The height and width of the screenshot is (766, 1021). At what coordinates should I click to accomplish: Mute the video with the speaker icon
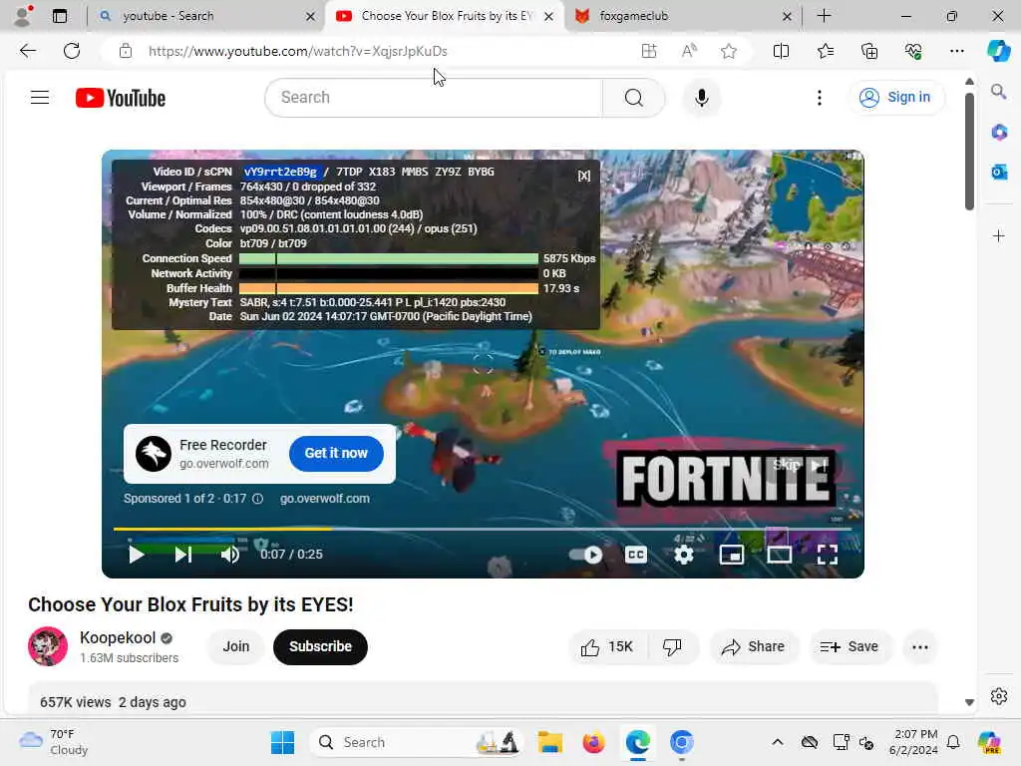[230, 555]
